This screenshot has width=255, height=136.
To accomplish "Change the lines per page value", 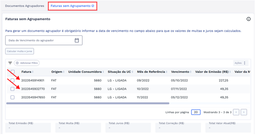I will (x=195, y=112).
